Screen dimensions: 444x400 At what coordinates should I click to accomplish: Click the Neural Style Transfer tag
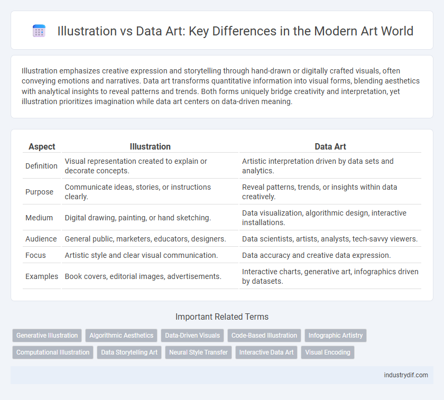click(x=199, y=352)
